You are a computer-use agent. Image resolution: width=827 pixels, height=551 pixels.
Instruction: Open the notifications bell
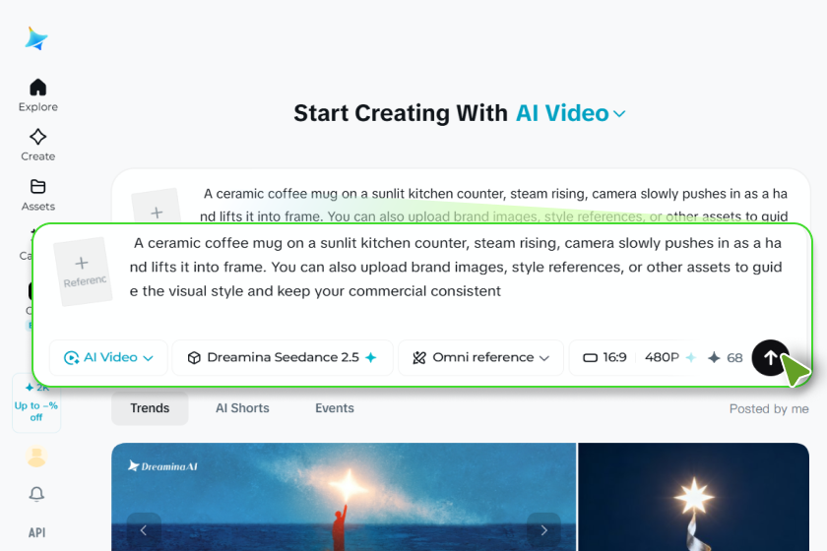click(36, 494)
